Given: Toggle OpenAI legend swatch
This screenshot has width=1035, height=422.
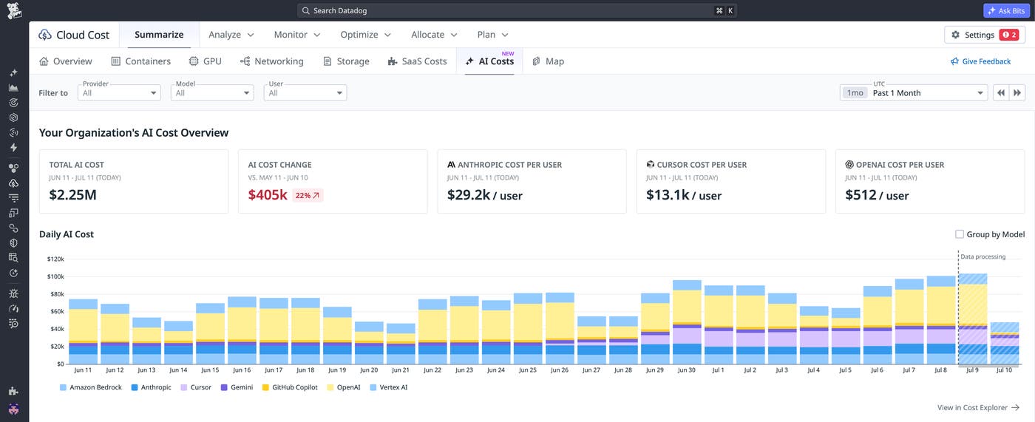Looking at the screenshot, I should [329, 387].
